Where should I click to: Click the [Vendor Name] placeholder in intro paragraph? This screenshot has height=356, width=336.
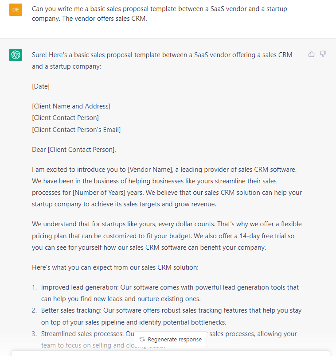coord(150,170)
